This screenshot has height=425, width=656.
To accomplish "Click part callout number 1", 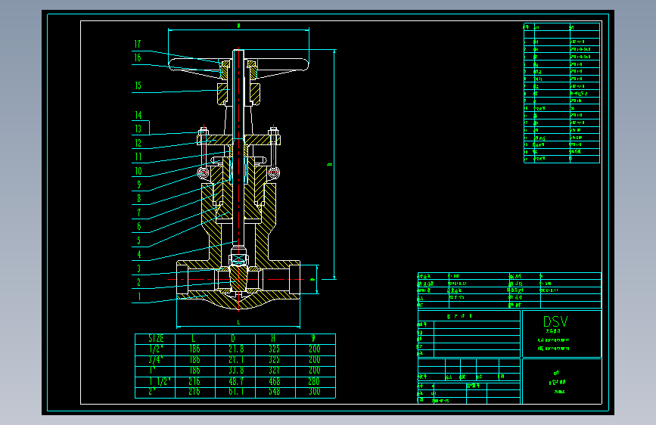I will pos(139,296).
